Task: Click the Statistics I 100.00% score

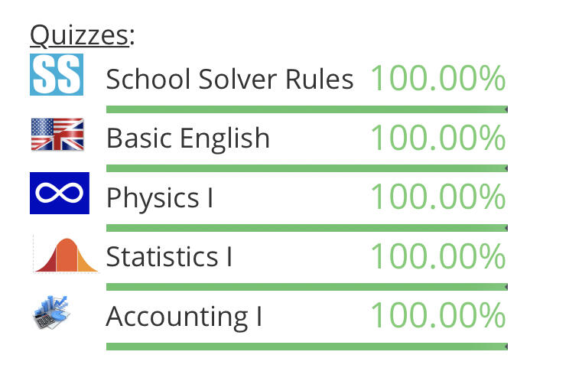Action: tap(437, 256)
